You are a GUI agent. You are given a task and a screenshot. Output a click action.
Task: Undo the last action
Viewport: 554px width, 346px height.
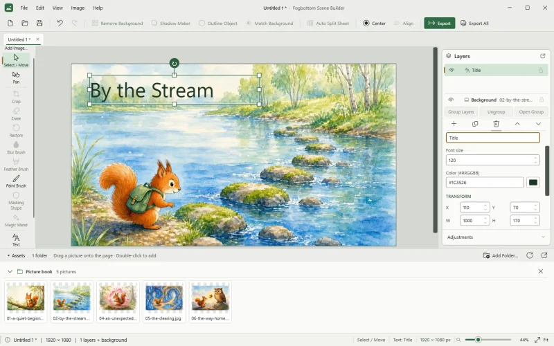coord(60,24)
